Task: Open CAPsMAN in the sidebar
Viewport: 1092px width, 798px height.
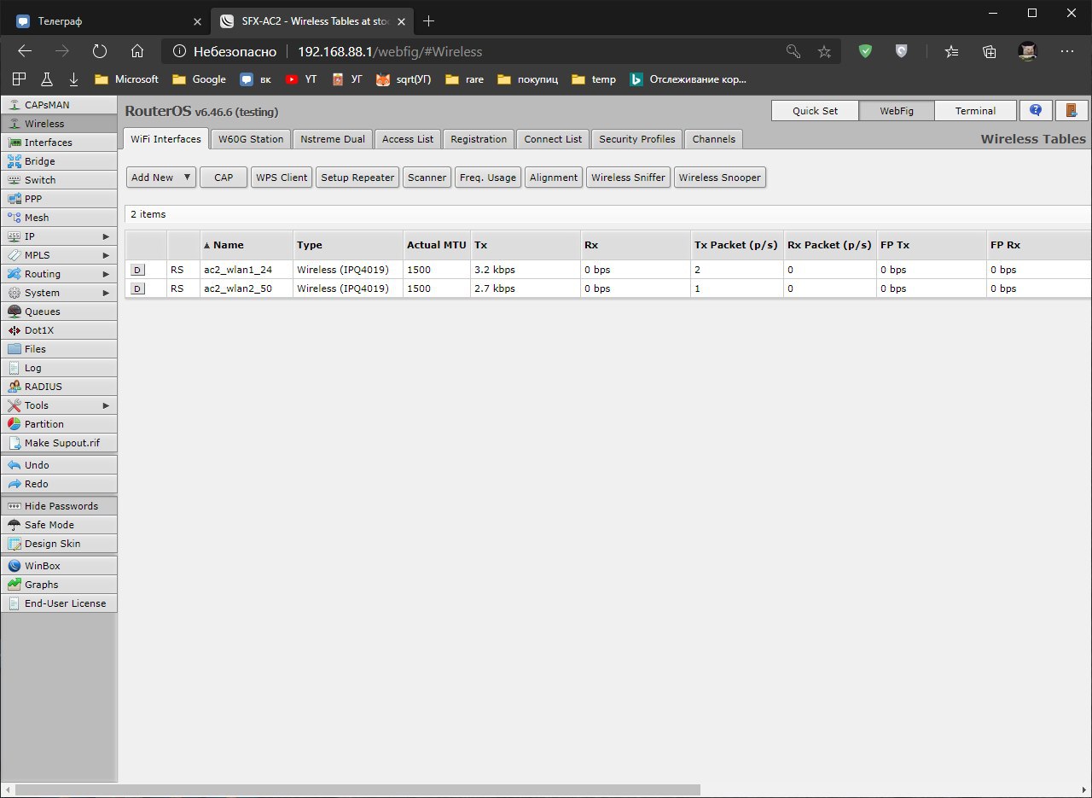Action: pyautogui.click(x=59, y=105)
